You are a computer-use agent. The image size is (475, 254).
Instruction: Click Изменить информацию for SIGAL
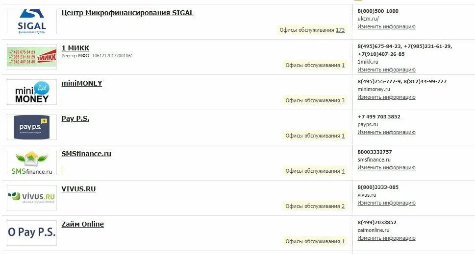point(386,26)
